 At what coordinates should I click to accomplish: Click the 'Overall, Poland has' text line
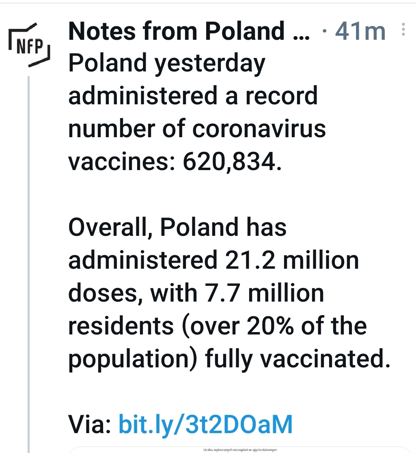(177, 228)
